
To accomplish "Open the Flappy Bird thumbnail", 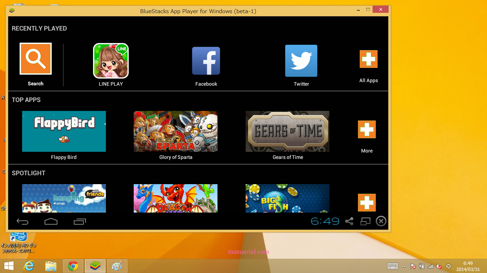I will 64,131.
